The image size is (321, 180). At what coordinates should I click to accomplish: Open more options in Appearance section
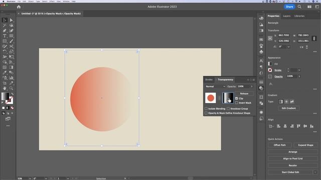click(x=315, y=89)
